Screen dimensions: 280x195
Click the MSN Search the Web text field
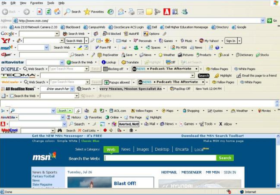pyautogui.click(x=160, y=158)
